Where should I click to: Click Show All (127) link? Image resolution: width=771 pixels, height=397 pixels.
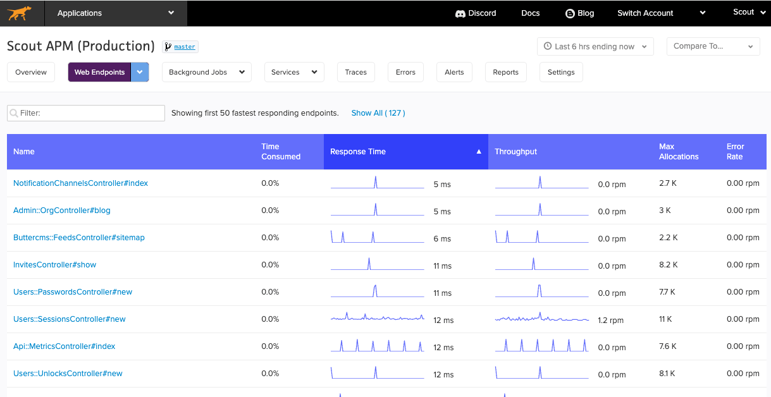click(378, 113)
